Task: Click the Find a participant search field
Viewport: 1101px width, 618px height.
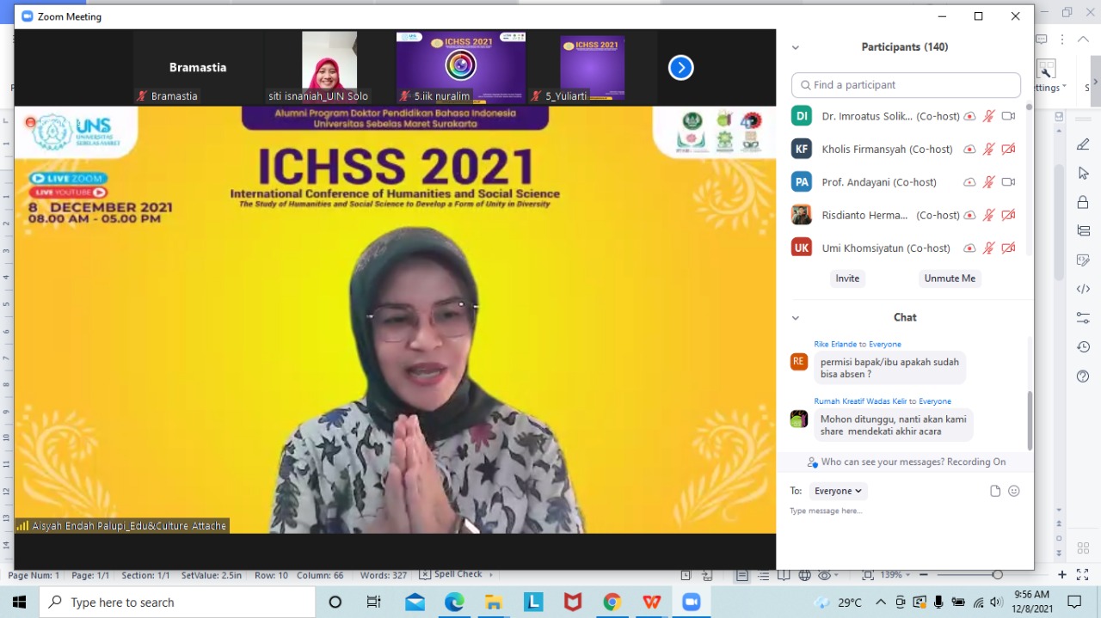Action: (906, 85)
